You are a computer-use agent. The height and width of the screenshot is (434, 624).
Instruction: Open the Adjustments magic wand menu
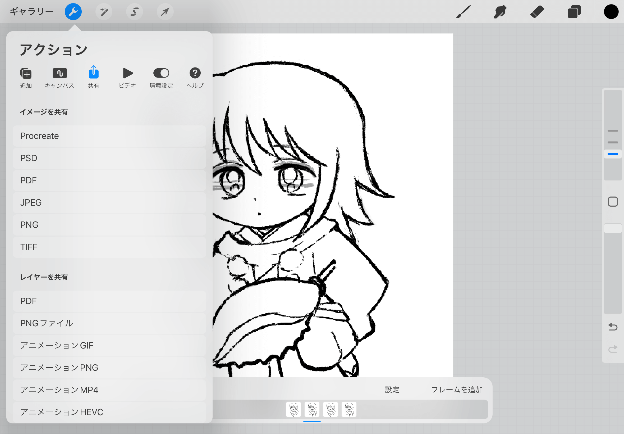(104, 12)
